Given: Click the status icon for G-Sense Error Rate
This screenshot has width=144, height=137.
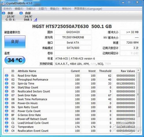Looking at the screenshot, I should coord(7,115).
